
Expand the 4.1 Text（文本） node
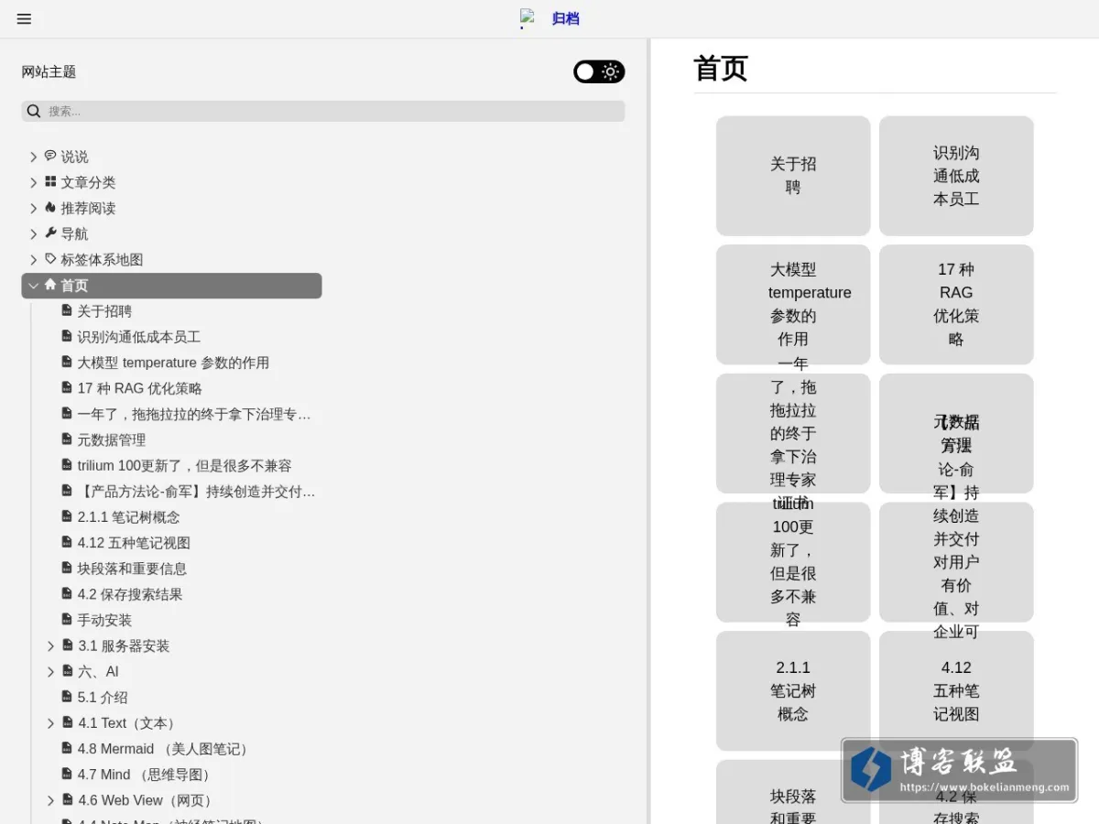pos(51,723)
